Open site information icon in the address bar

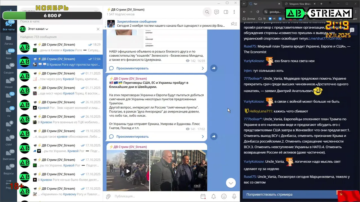tap(266, 12)
